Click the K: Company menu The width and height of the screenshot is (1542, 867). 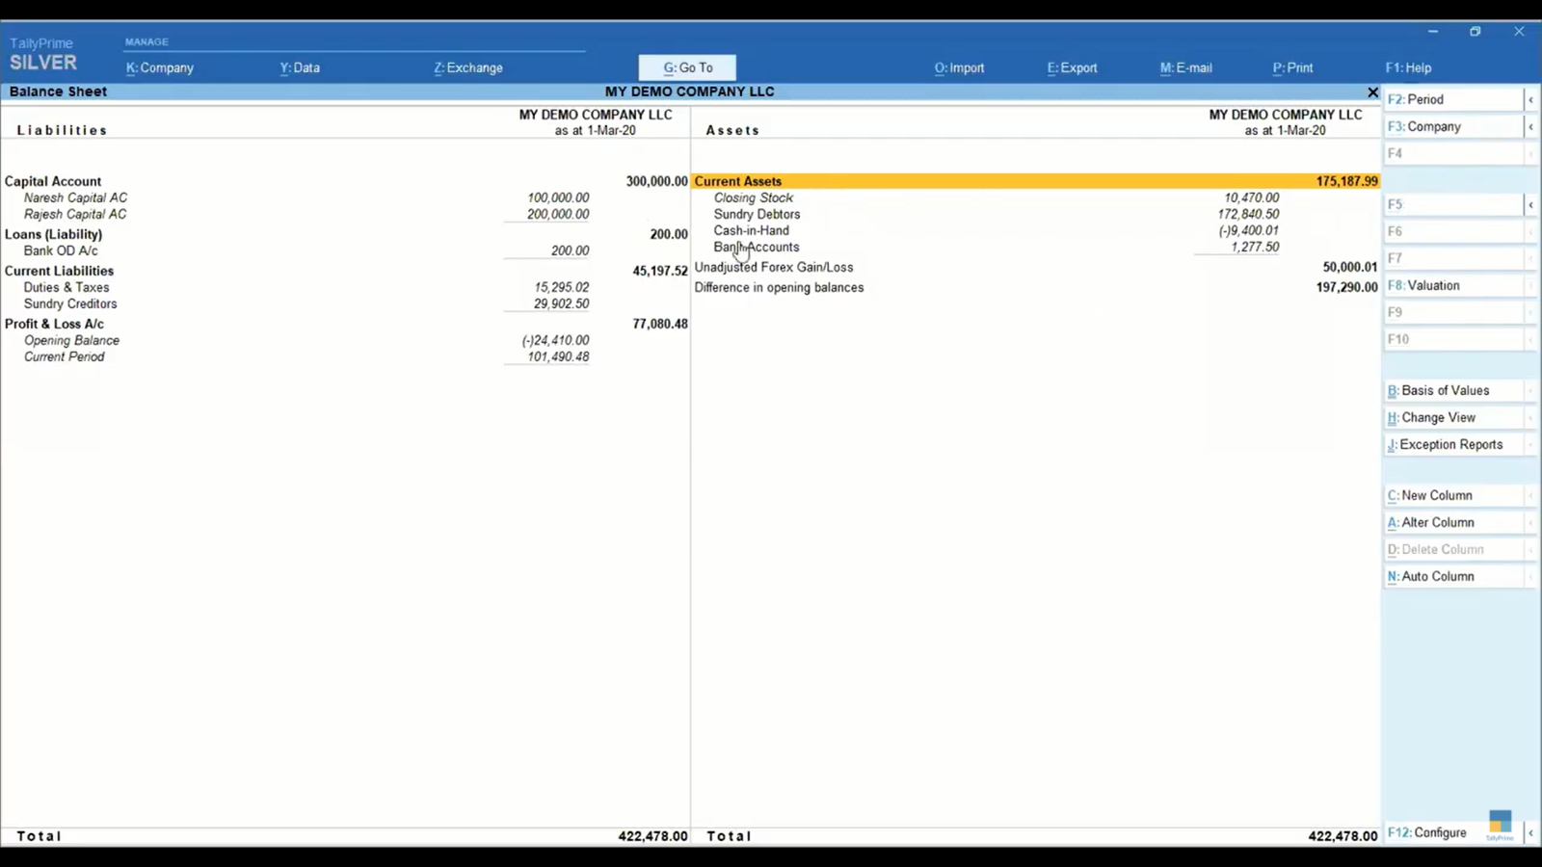159,67
